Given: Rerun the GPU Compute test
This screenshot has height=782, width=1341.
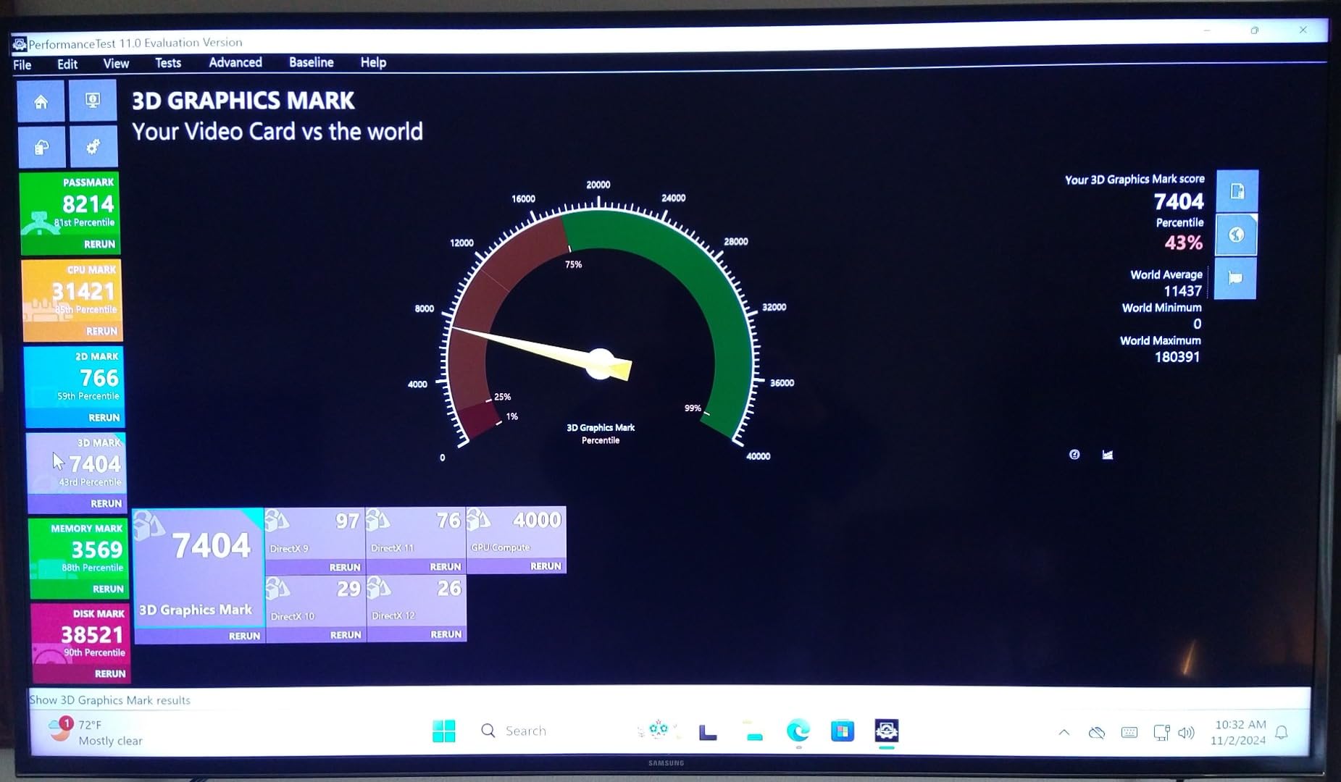Looking at the screenshot, I should tap(546, 566).
